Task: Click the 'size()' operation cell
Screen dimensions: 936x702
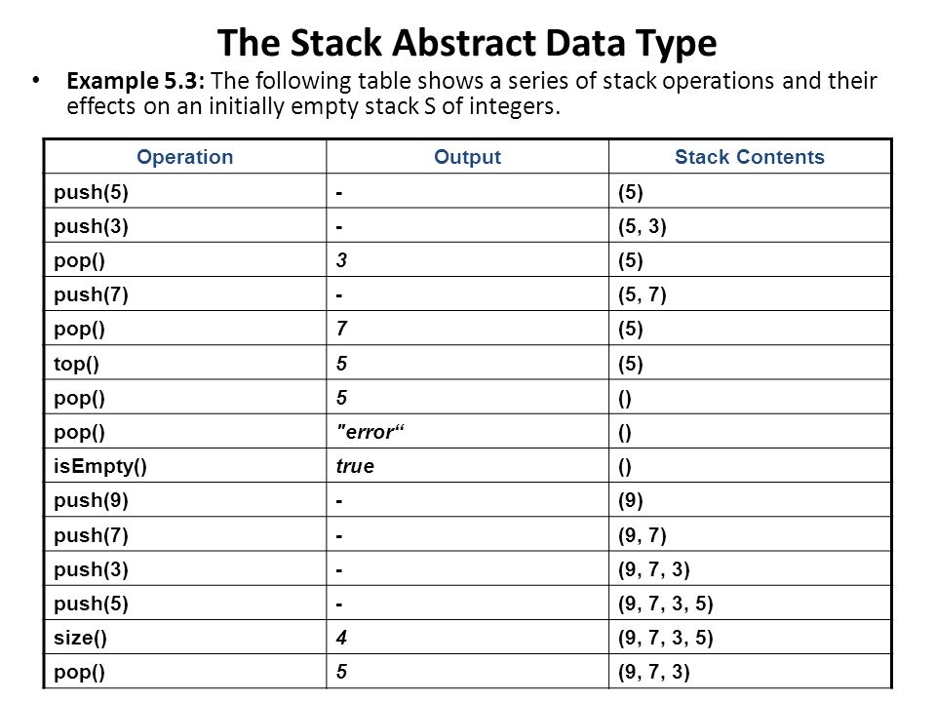Action: [x=185, y=638]
